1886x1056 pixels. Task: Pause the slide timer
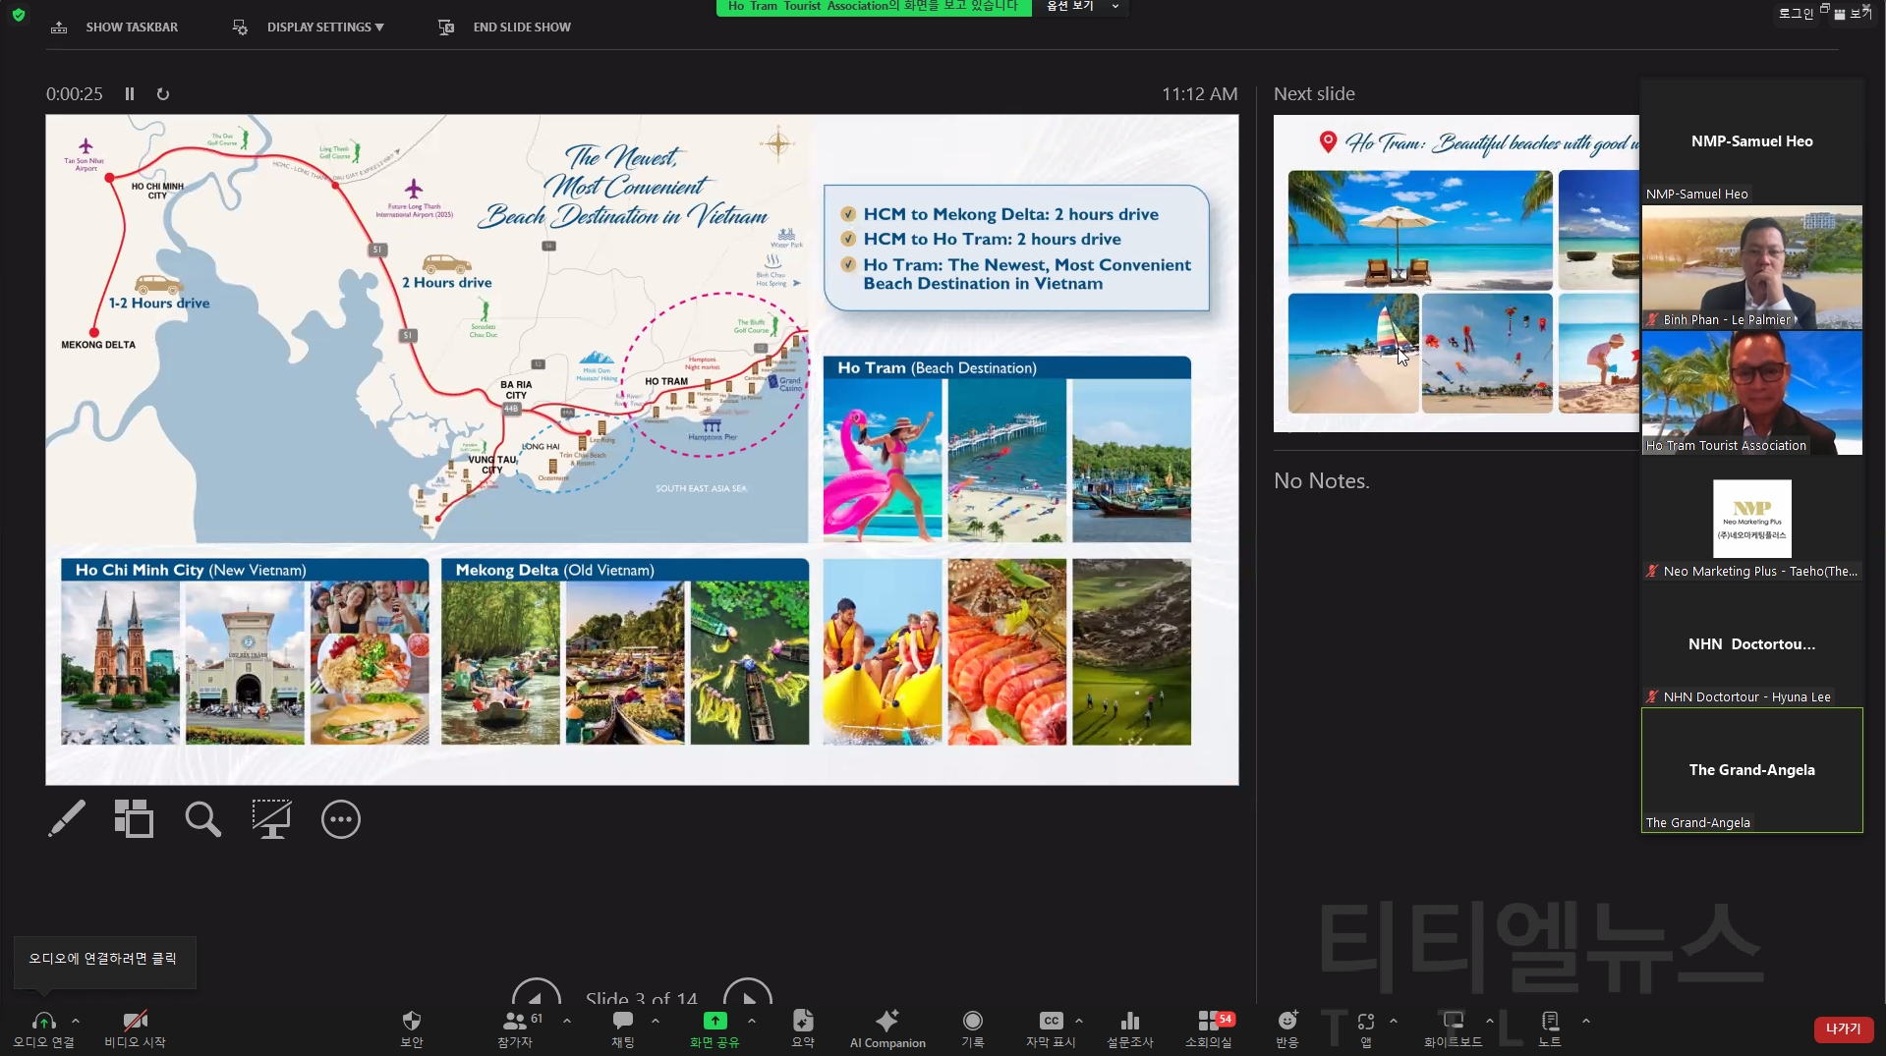click(129, 94)
